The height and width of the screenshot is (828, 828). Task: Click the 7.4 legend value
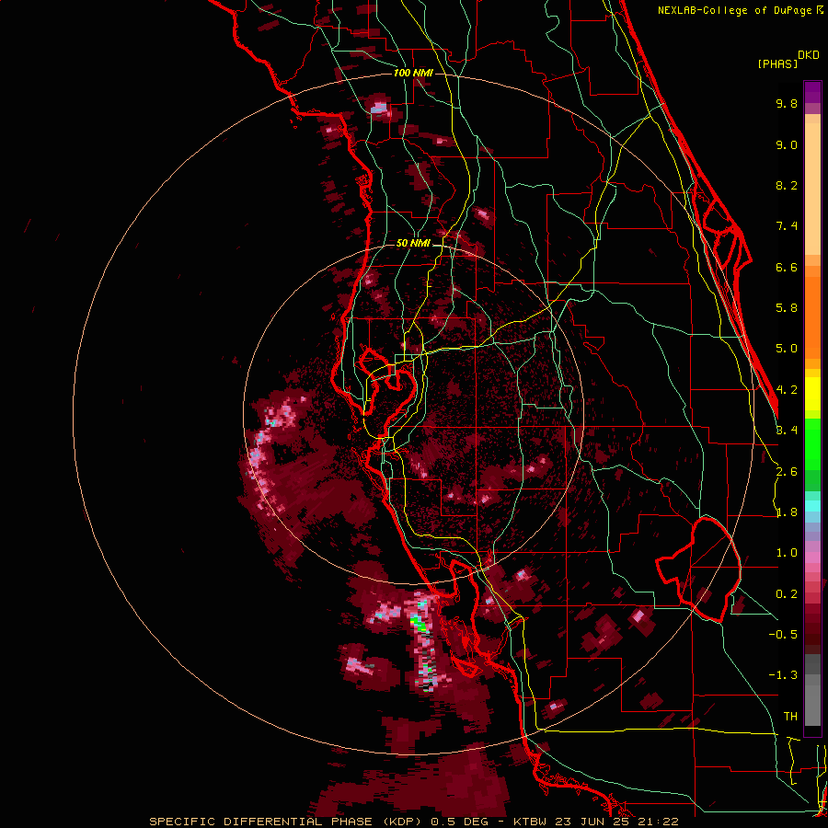tap(787, 226)
